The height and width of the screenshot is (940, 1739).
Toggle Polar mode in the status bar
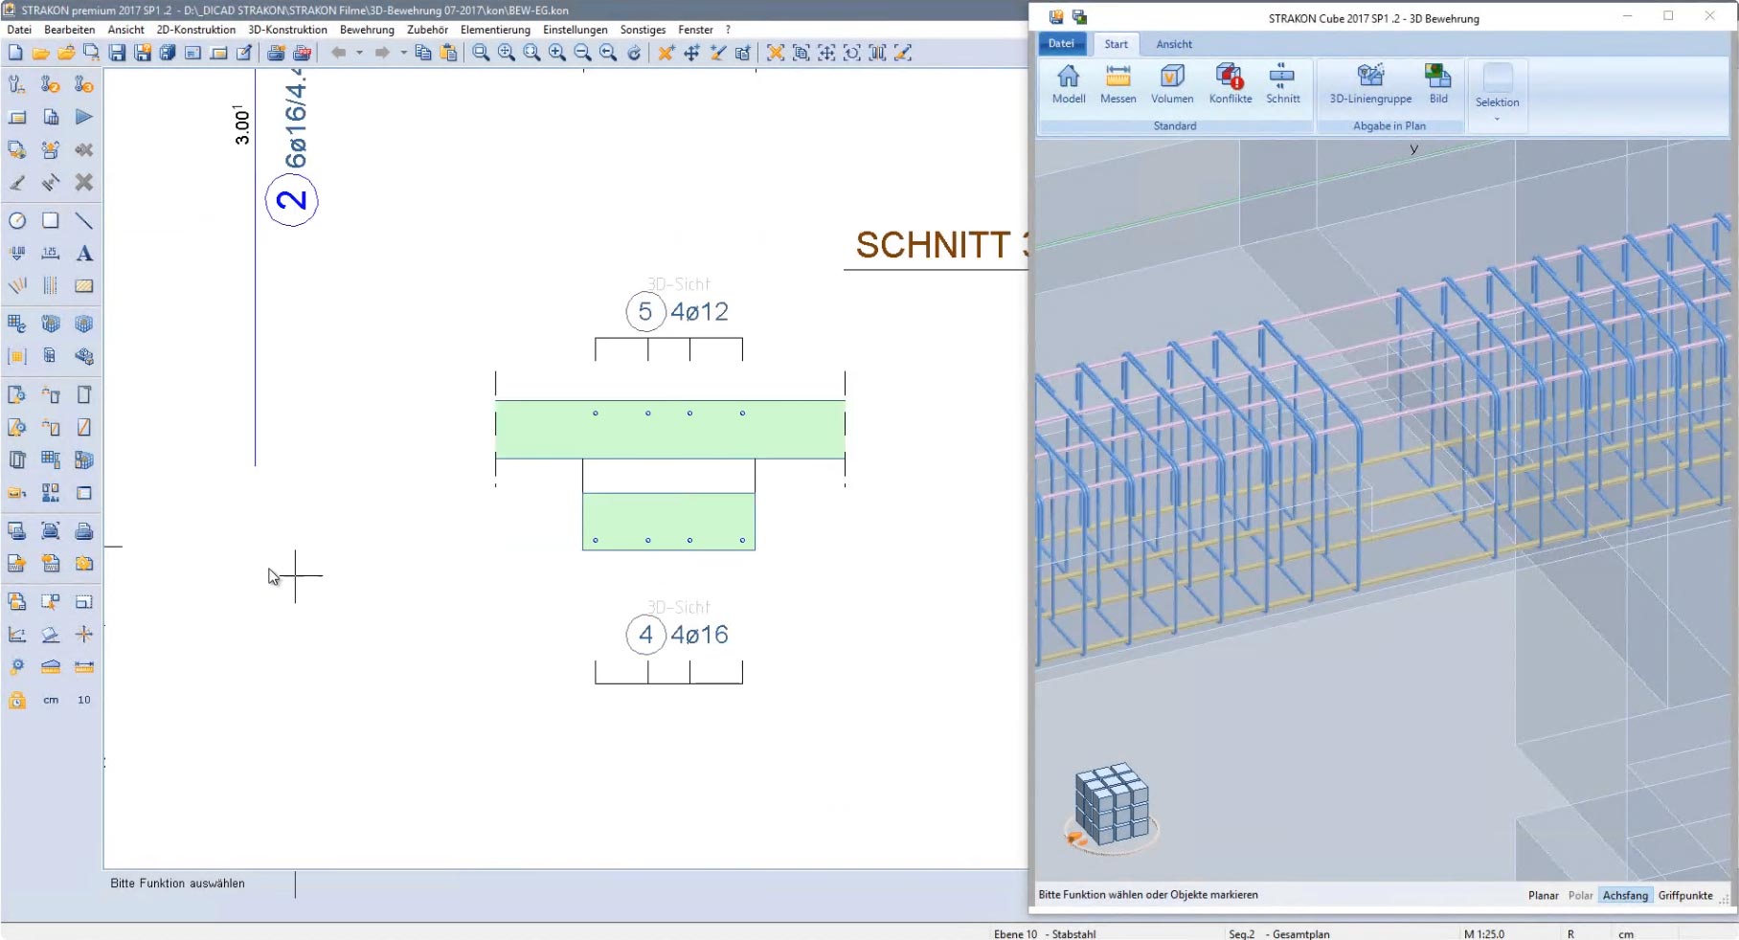pos(1580,895)
